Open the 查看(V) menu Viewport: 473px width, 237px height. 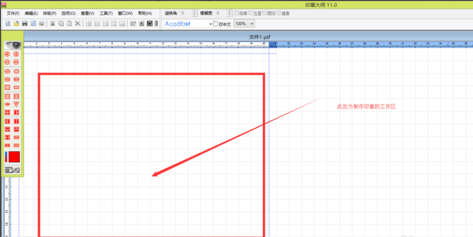pos(88,14)
